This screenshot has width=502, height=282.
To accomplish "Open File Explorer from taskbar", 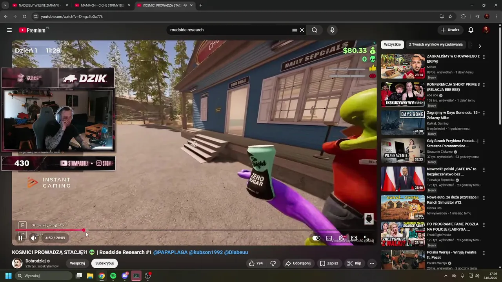I will [90, 276].
